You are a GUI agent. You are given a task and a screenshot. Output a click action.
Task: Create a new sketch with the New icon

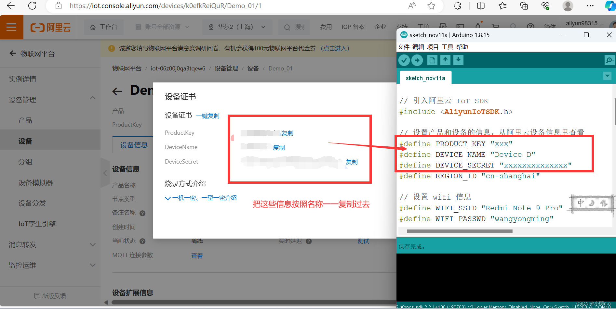[432, 60]
